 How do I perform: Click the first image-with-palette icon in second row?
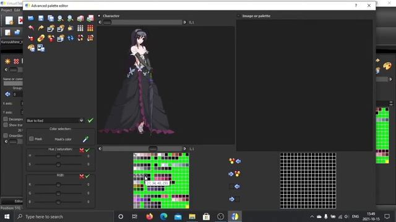click(x=51, y=28)
